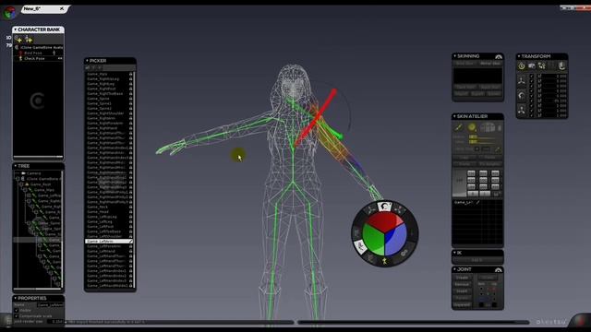The height and width of the screenshot is (332, 591).
Task: Toggle first scale-row checkbox in Transform panel
Action: [532, 106]
